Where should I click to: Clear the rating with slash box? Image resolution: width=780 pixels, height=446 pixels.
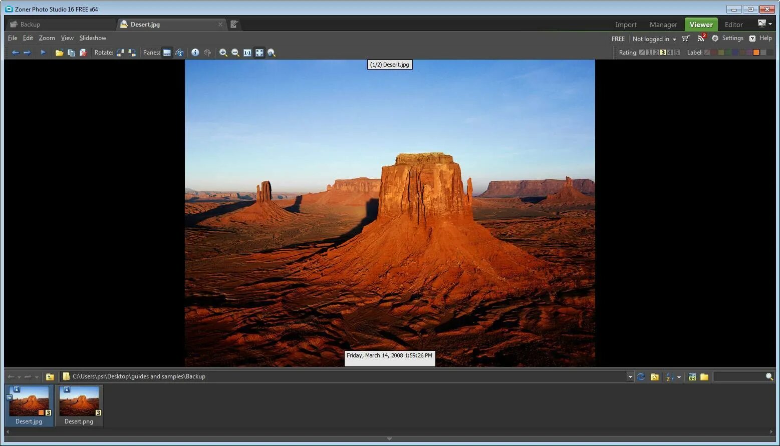[642, 53]
